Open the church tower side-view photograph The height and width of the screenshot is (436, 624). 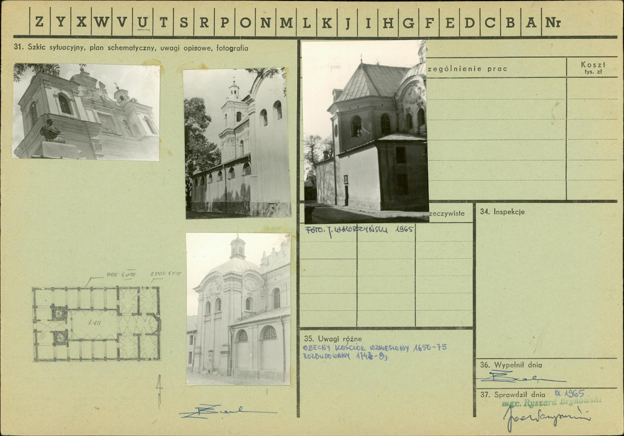click(237, 143)
